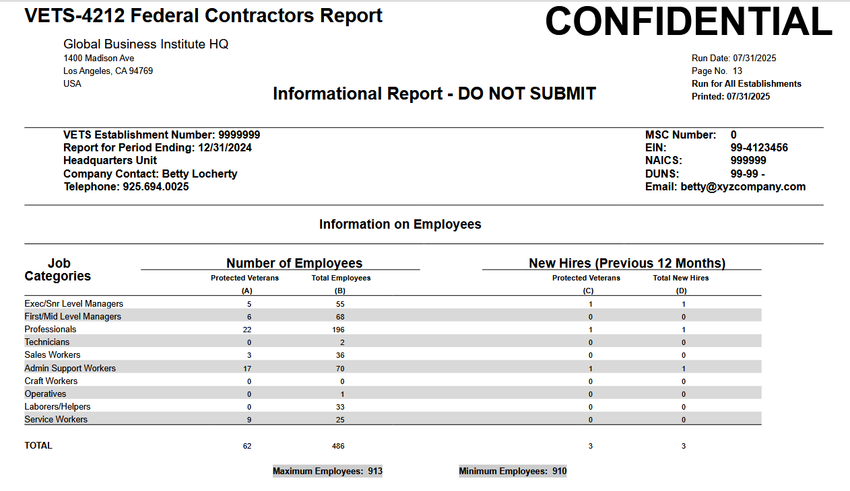Screen dimensions: 850x491
Task: Click the Minimum Employees highlighted field
Action: tap(513, 471)
